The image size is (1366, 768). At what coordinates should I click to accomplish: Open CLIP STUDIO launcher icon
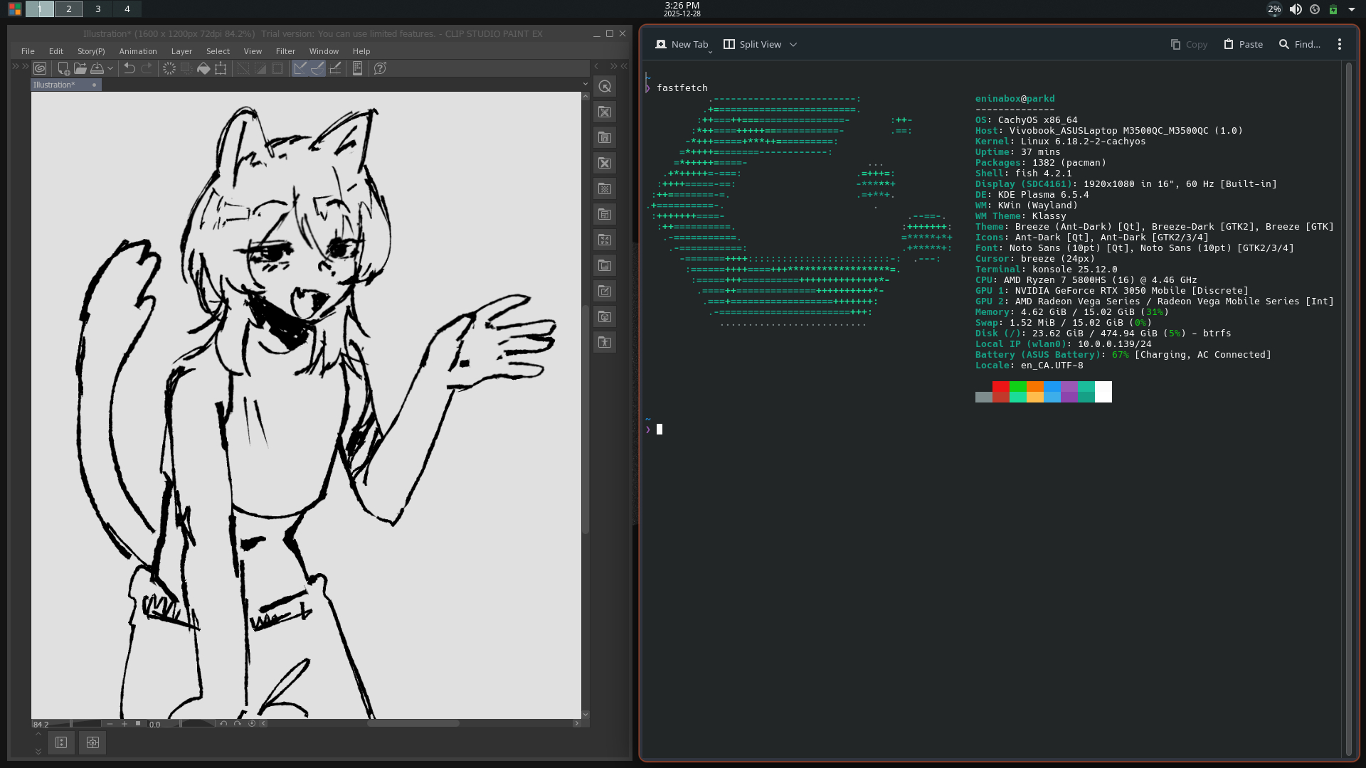40,68
